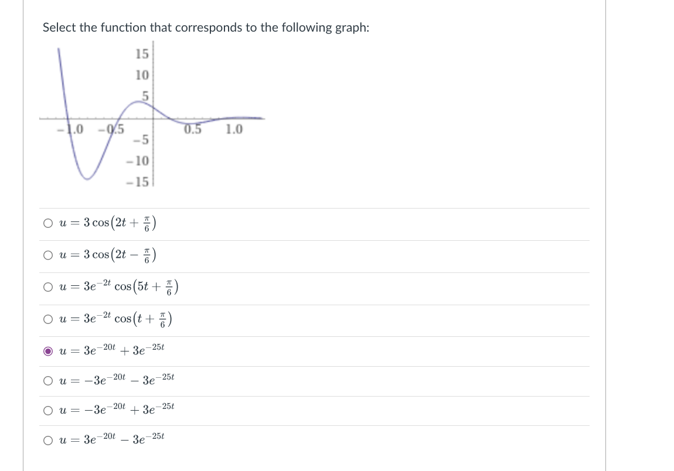Click the last radio button in the list
The height and width of the screenshot is (471, 674).
pos(49,440)
